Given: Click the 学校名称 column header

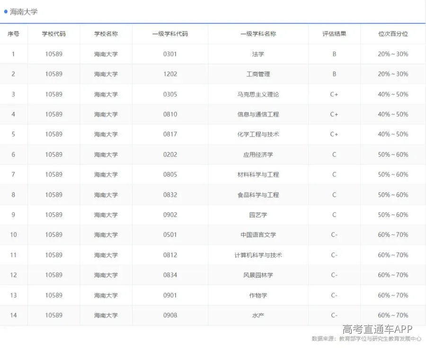Looking at the screenshot, I should (106, 34).
